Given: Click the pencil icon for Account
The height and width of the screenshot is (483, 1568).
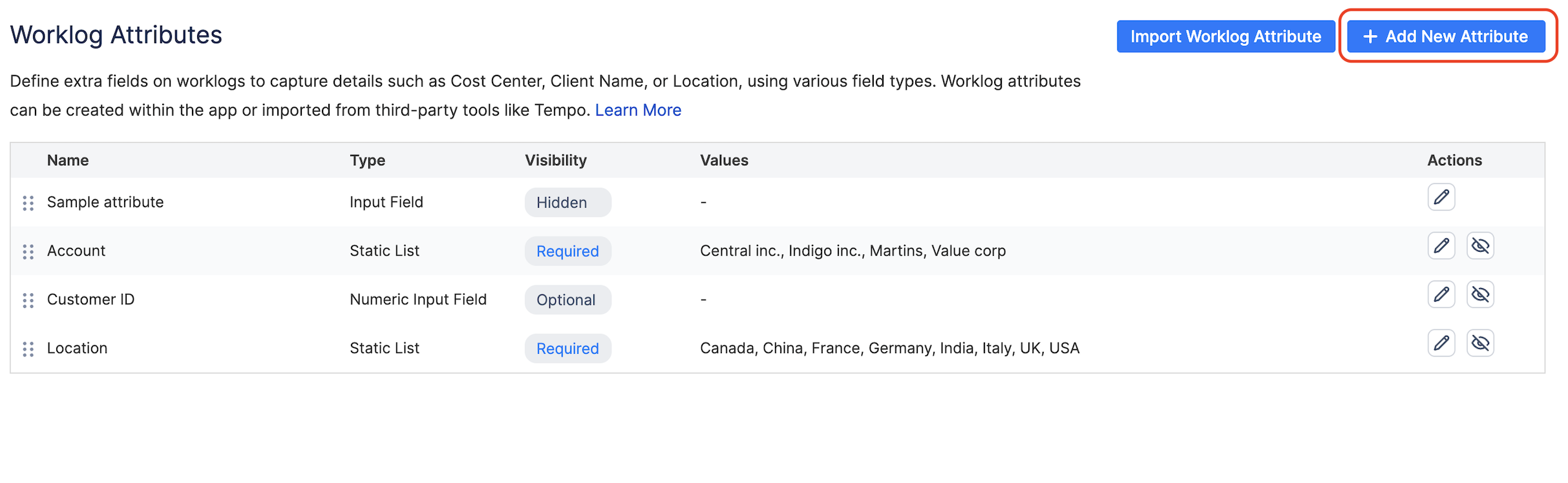Looking at the screenshot, I should click(1441, 246).
